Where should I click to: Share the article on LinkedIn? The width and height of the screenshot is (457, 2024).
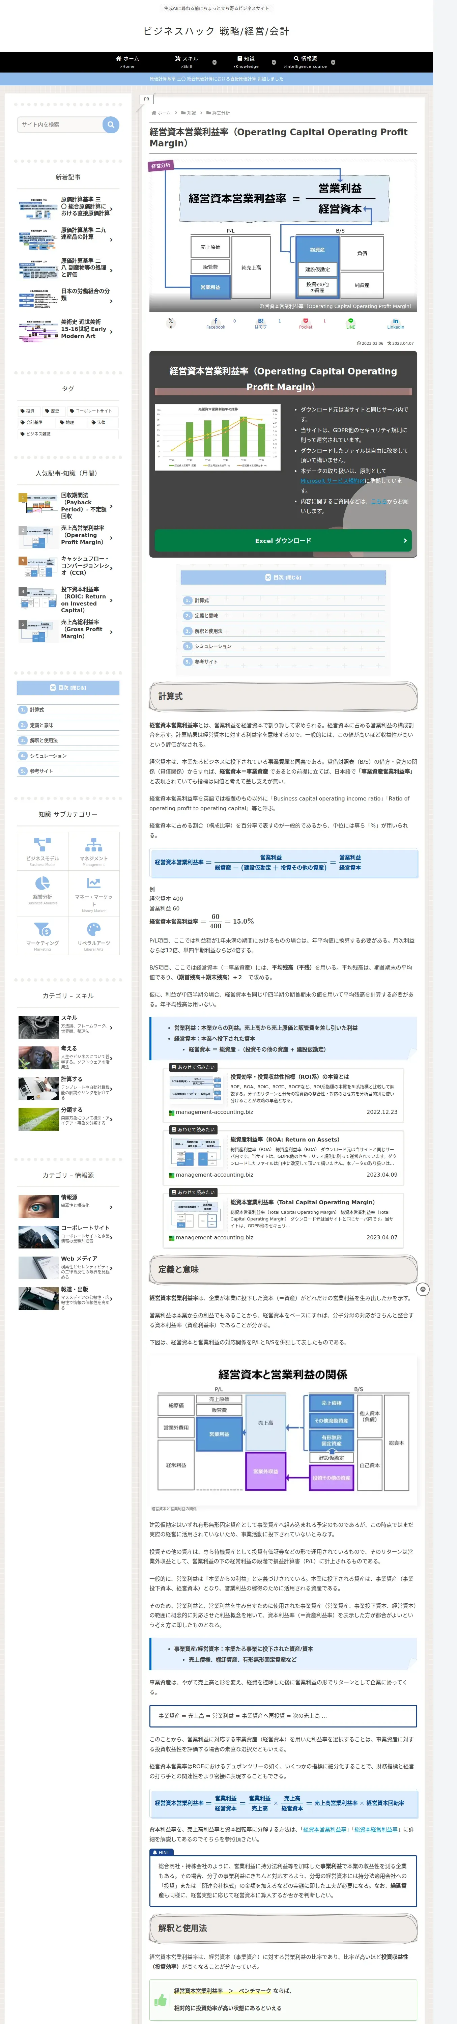pyautogui.click(x=396, y=323)
